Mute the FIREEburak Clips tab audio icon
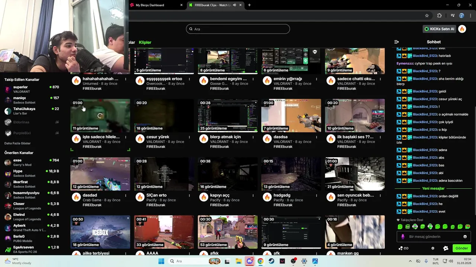 coord(235,5)
